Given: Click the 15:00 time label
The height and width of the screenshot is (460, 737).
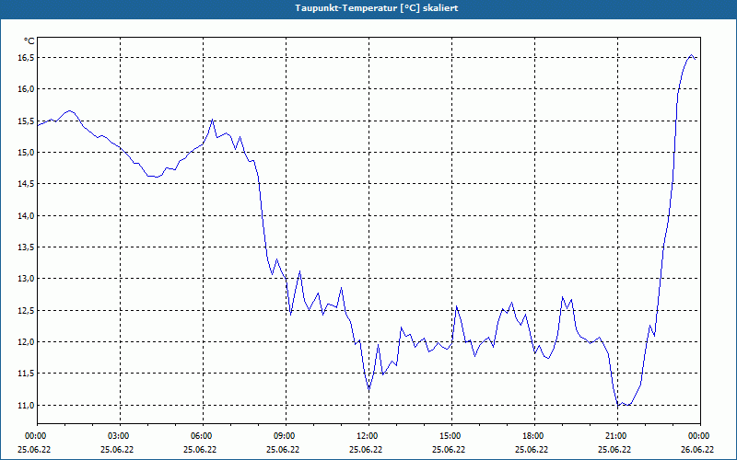Looking at the screenshot, I should click(x=451, y=436).
